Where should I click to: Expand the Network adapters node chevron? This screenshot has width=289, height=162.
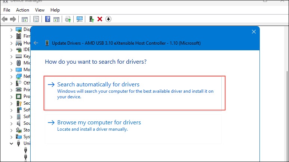click(x=12, y=77)
